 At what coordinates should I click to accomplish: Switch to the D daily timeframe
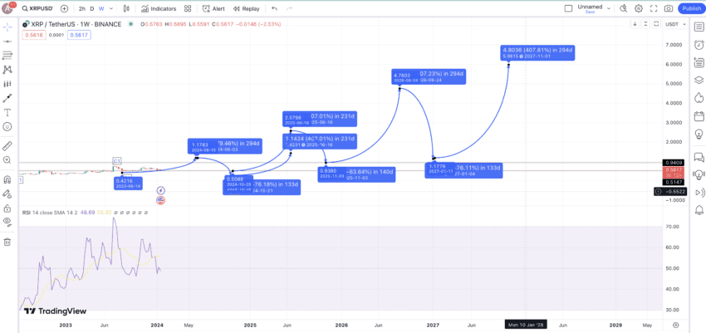pyautogui.click(x=92, y=8)
